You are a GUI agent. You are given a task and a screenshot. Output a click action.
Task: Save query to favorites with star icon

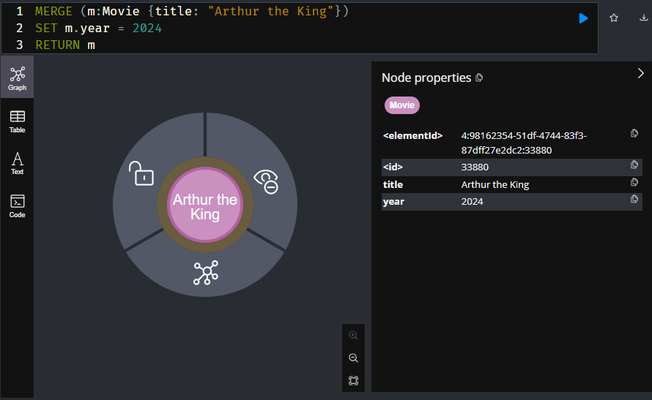pos(614,18)
